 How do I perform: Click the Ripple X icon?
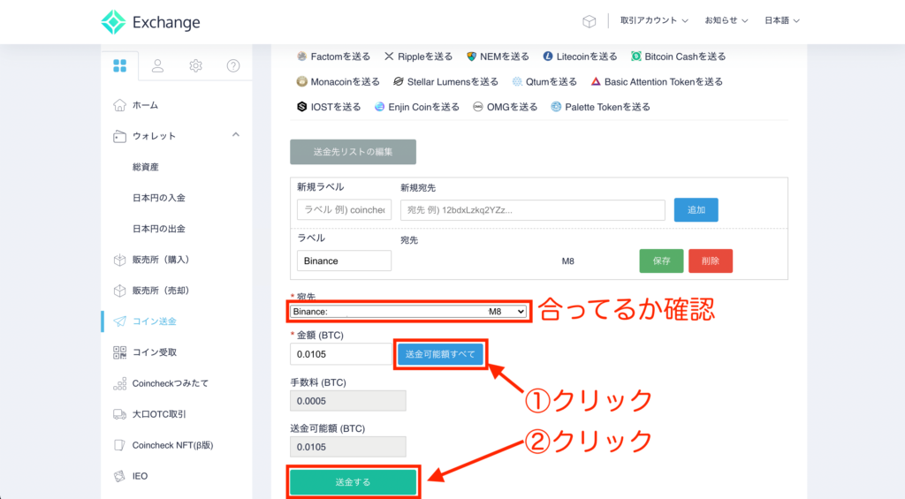389,57
